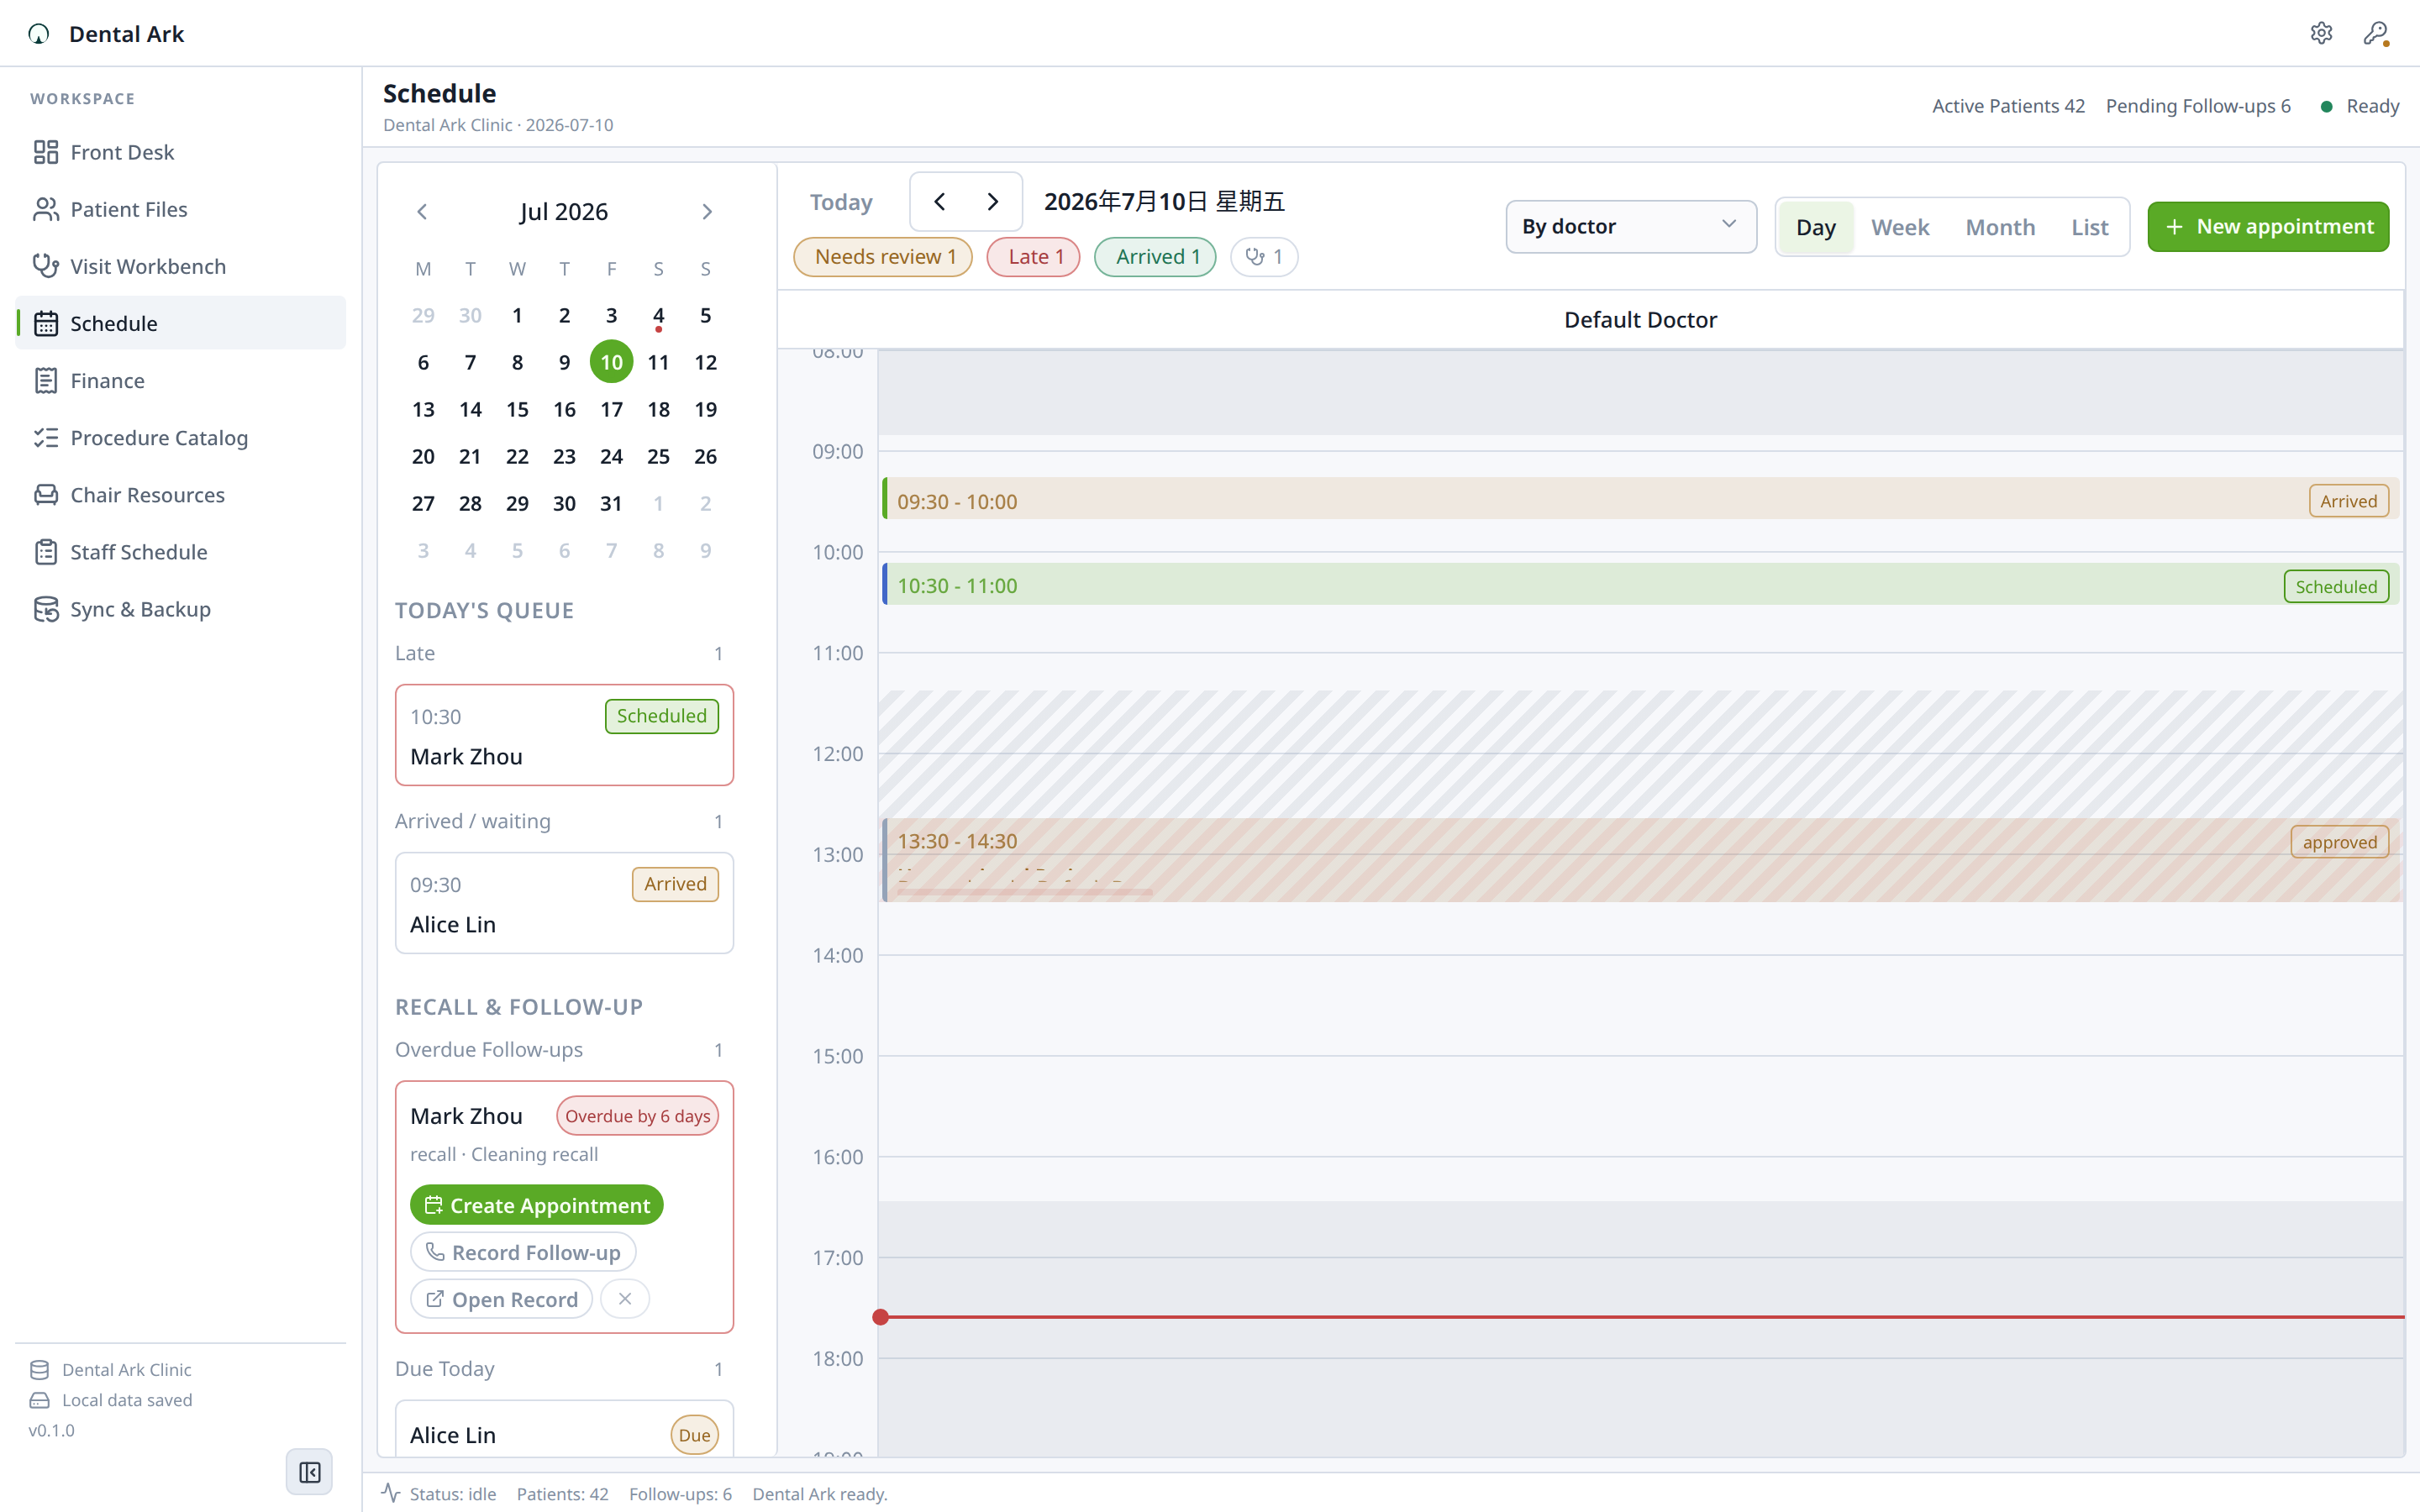The image size is (2420, 1512).
Task: Select July 17 in mini calendar
Action: [x=611, y=409]
